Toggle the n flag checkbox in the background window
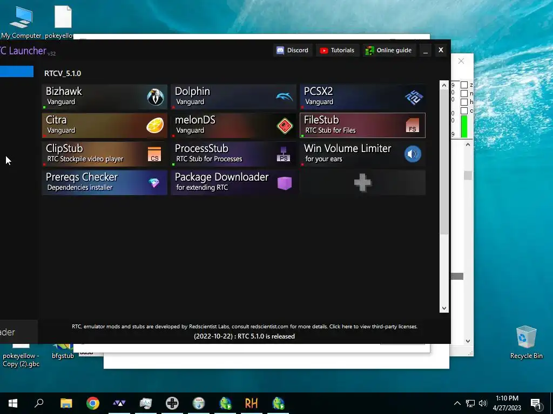This screenshot has height=414, width=553. pos(464,93)
